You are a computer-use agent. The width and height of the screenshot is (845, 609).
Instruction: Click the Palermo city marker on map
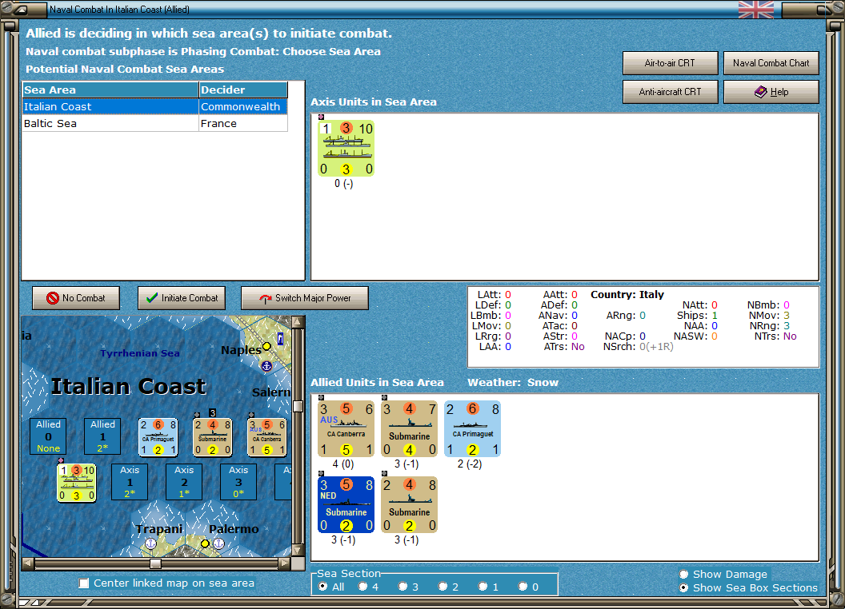(x=205, y=543)
